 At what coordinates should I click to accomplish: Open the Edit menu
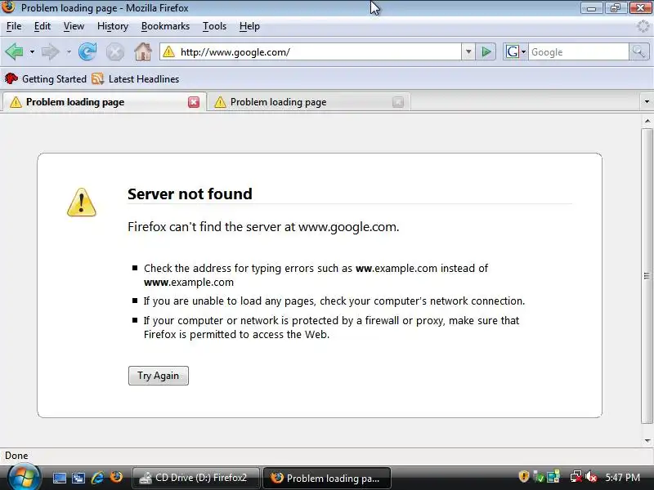tap(43, 26)
